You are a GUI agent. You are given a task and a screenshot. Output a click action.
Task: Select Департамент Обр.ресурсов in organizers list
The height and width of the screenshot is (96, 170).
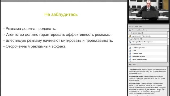[x=148, y=36]
